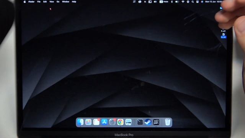Open the Help menu

tap(74, 2)
